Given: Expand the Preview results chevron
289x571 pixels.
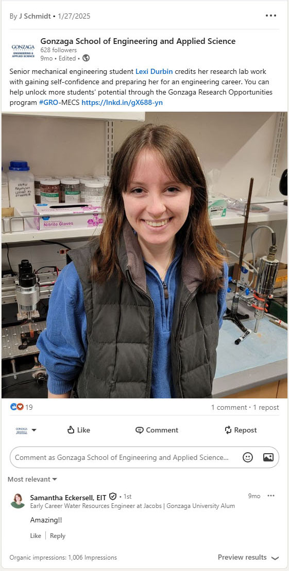Looking at the screenshot, I should coord(275,558).
